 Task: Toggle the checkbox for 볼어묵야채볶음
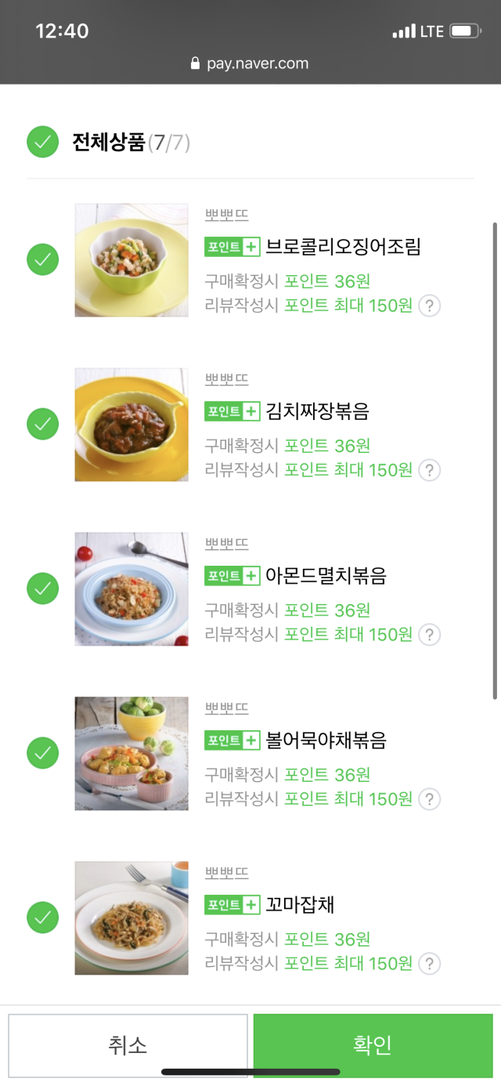click(x=43, y=753)
